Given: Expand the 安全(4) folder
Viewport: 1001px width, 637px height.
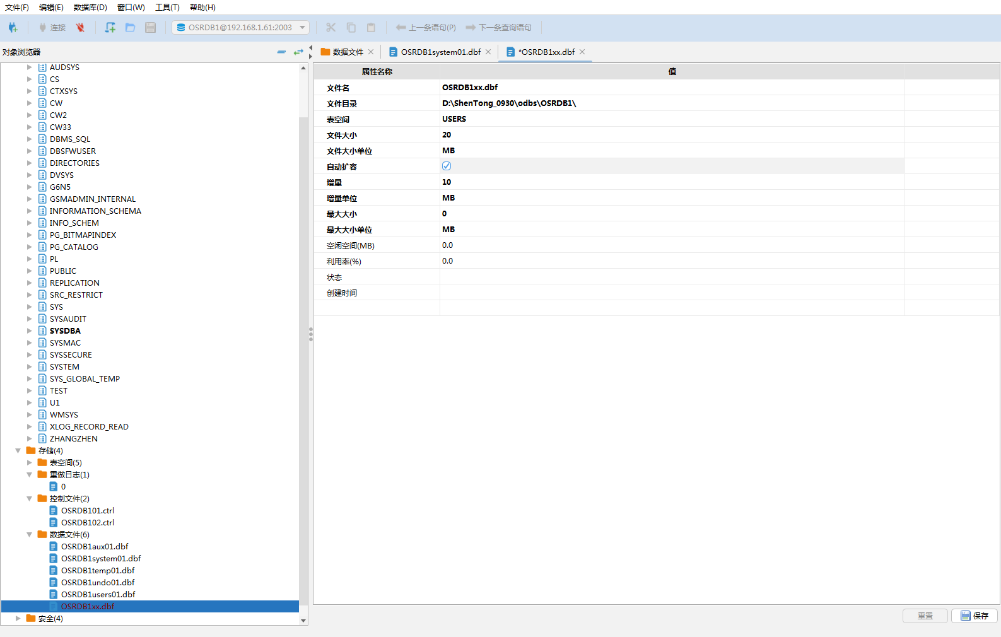Looking at the screenshot, I should [x=18, y=619].
